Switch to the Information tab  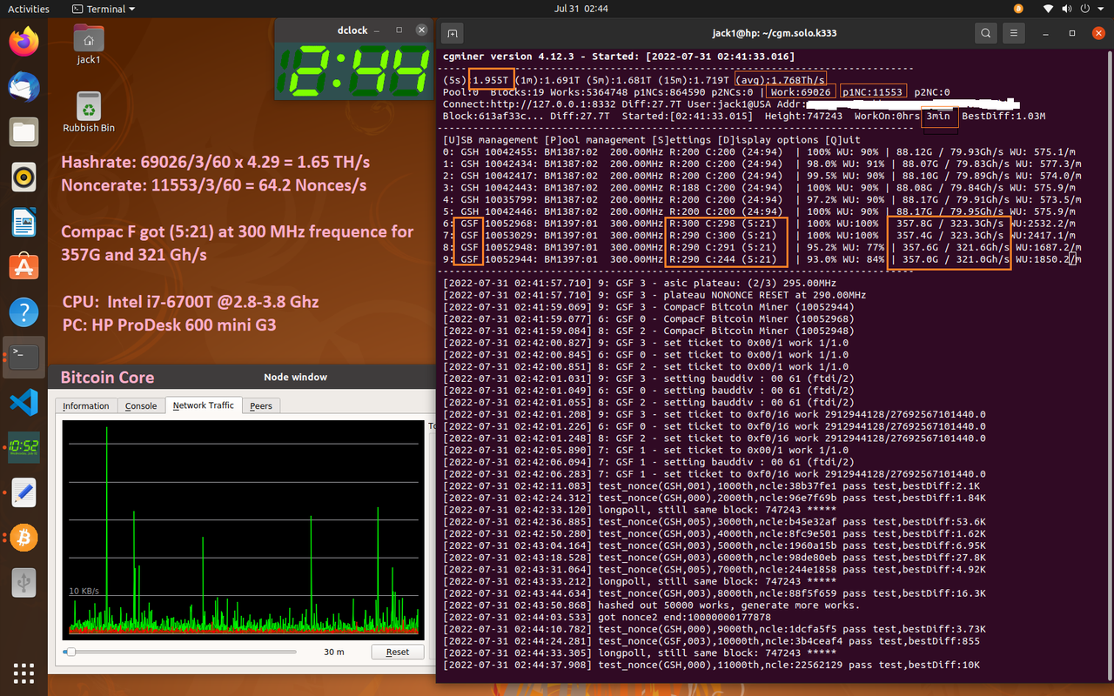[x=86, y=406]
